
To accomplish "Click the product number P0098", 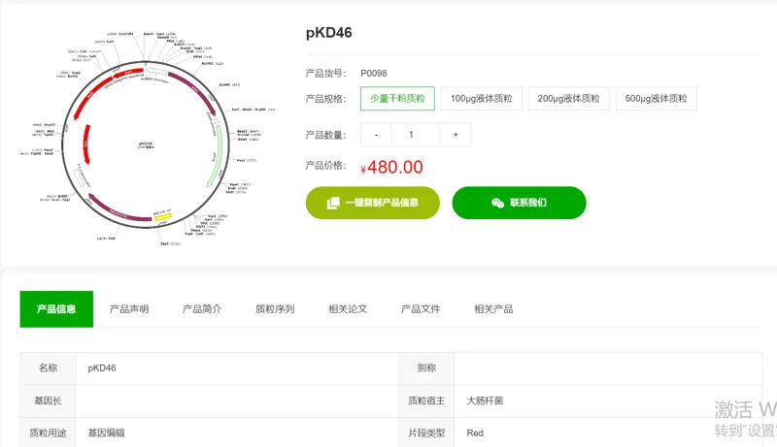I will tap(374, 73).
